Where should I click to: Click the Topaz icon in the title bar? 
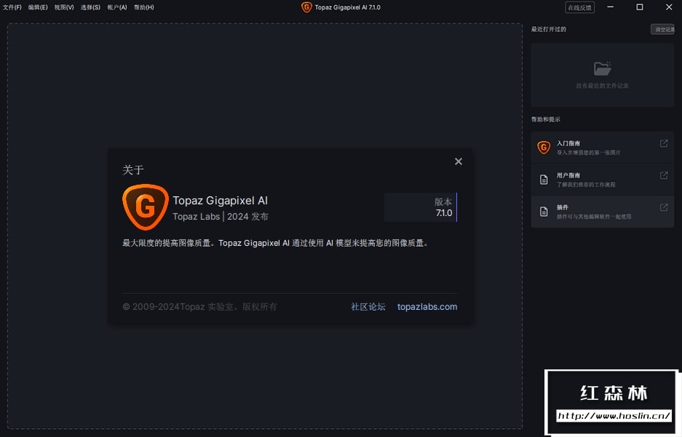click(306, 7)
